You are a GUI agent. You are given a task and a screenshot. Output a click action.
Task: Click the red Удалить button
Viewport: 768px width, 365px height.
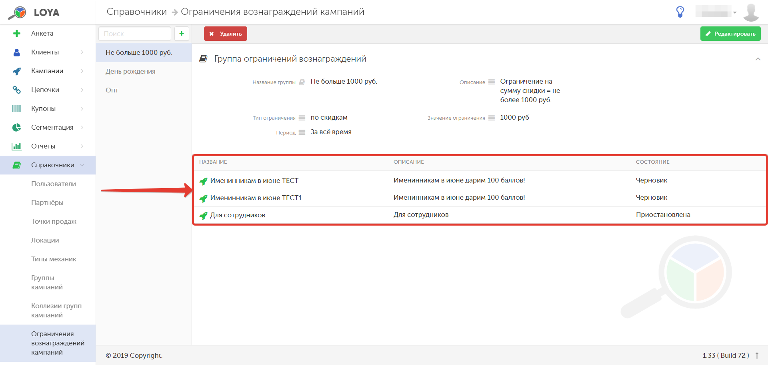[226, 34]
